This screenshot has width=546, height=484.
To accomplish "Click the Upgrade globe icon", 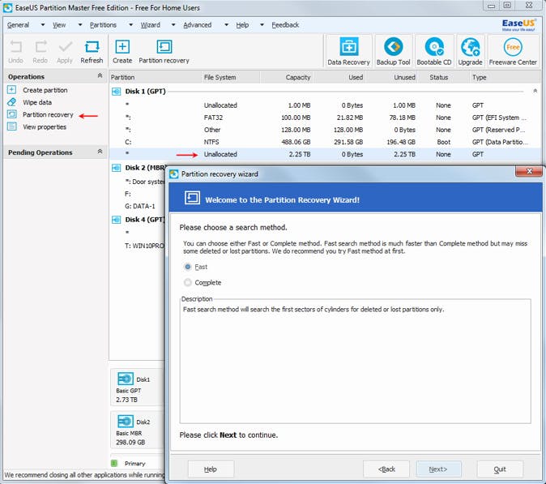I will pyautogui.click(x=470, y=46).
